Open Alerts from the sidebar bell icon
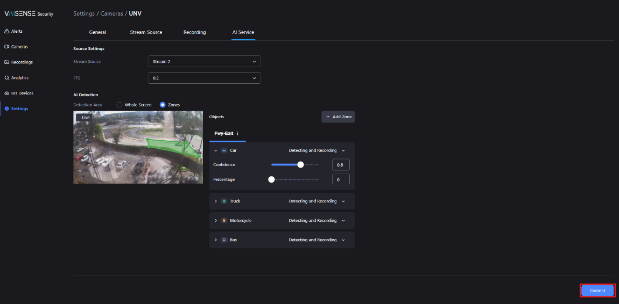Screen dimensions: 619x304 click(x=6, y=31)
